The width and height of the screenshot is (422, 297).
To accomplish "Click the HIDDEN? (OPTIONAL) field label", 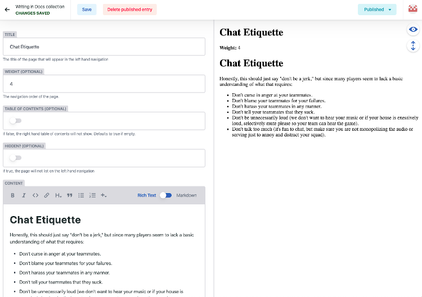I will coord(24,146).
